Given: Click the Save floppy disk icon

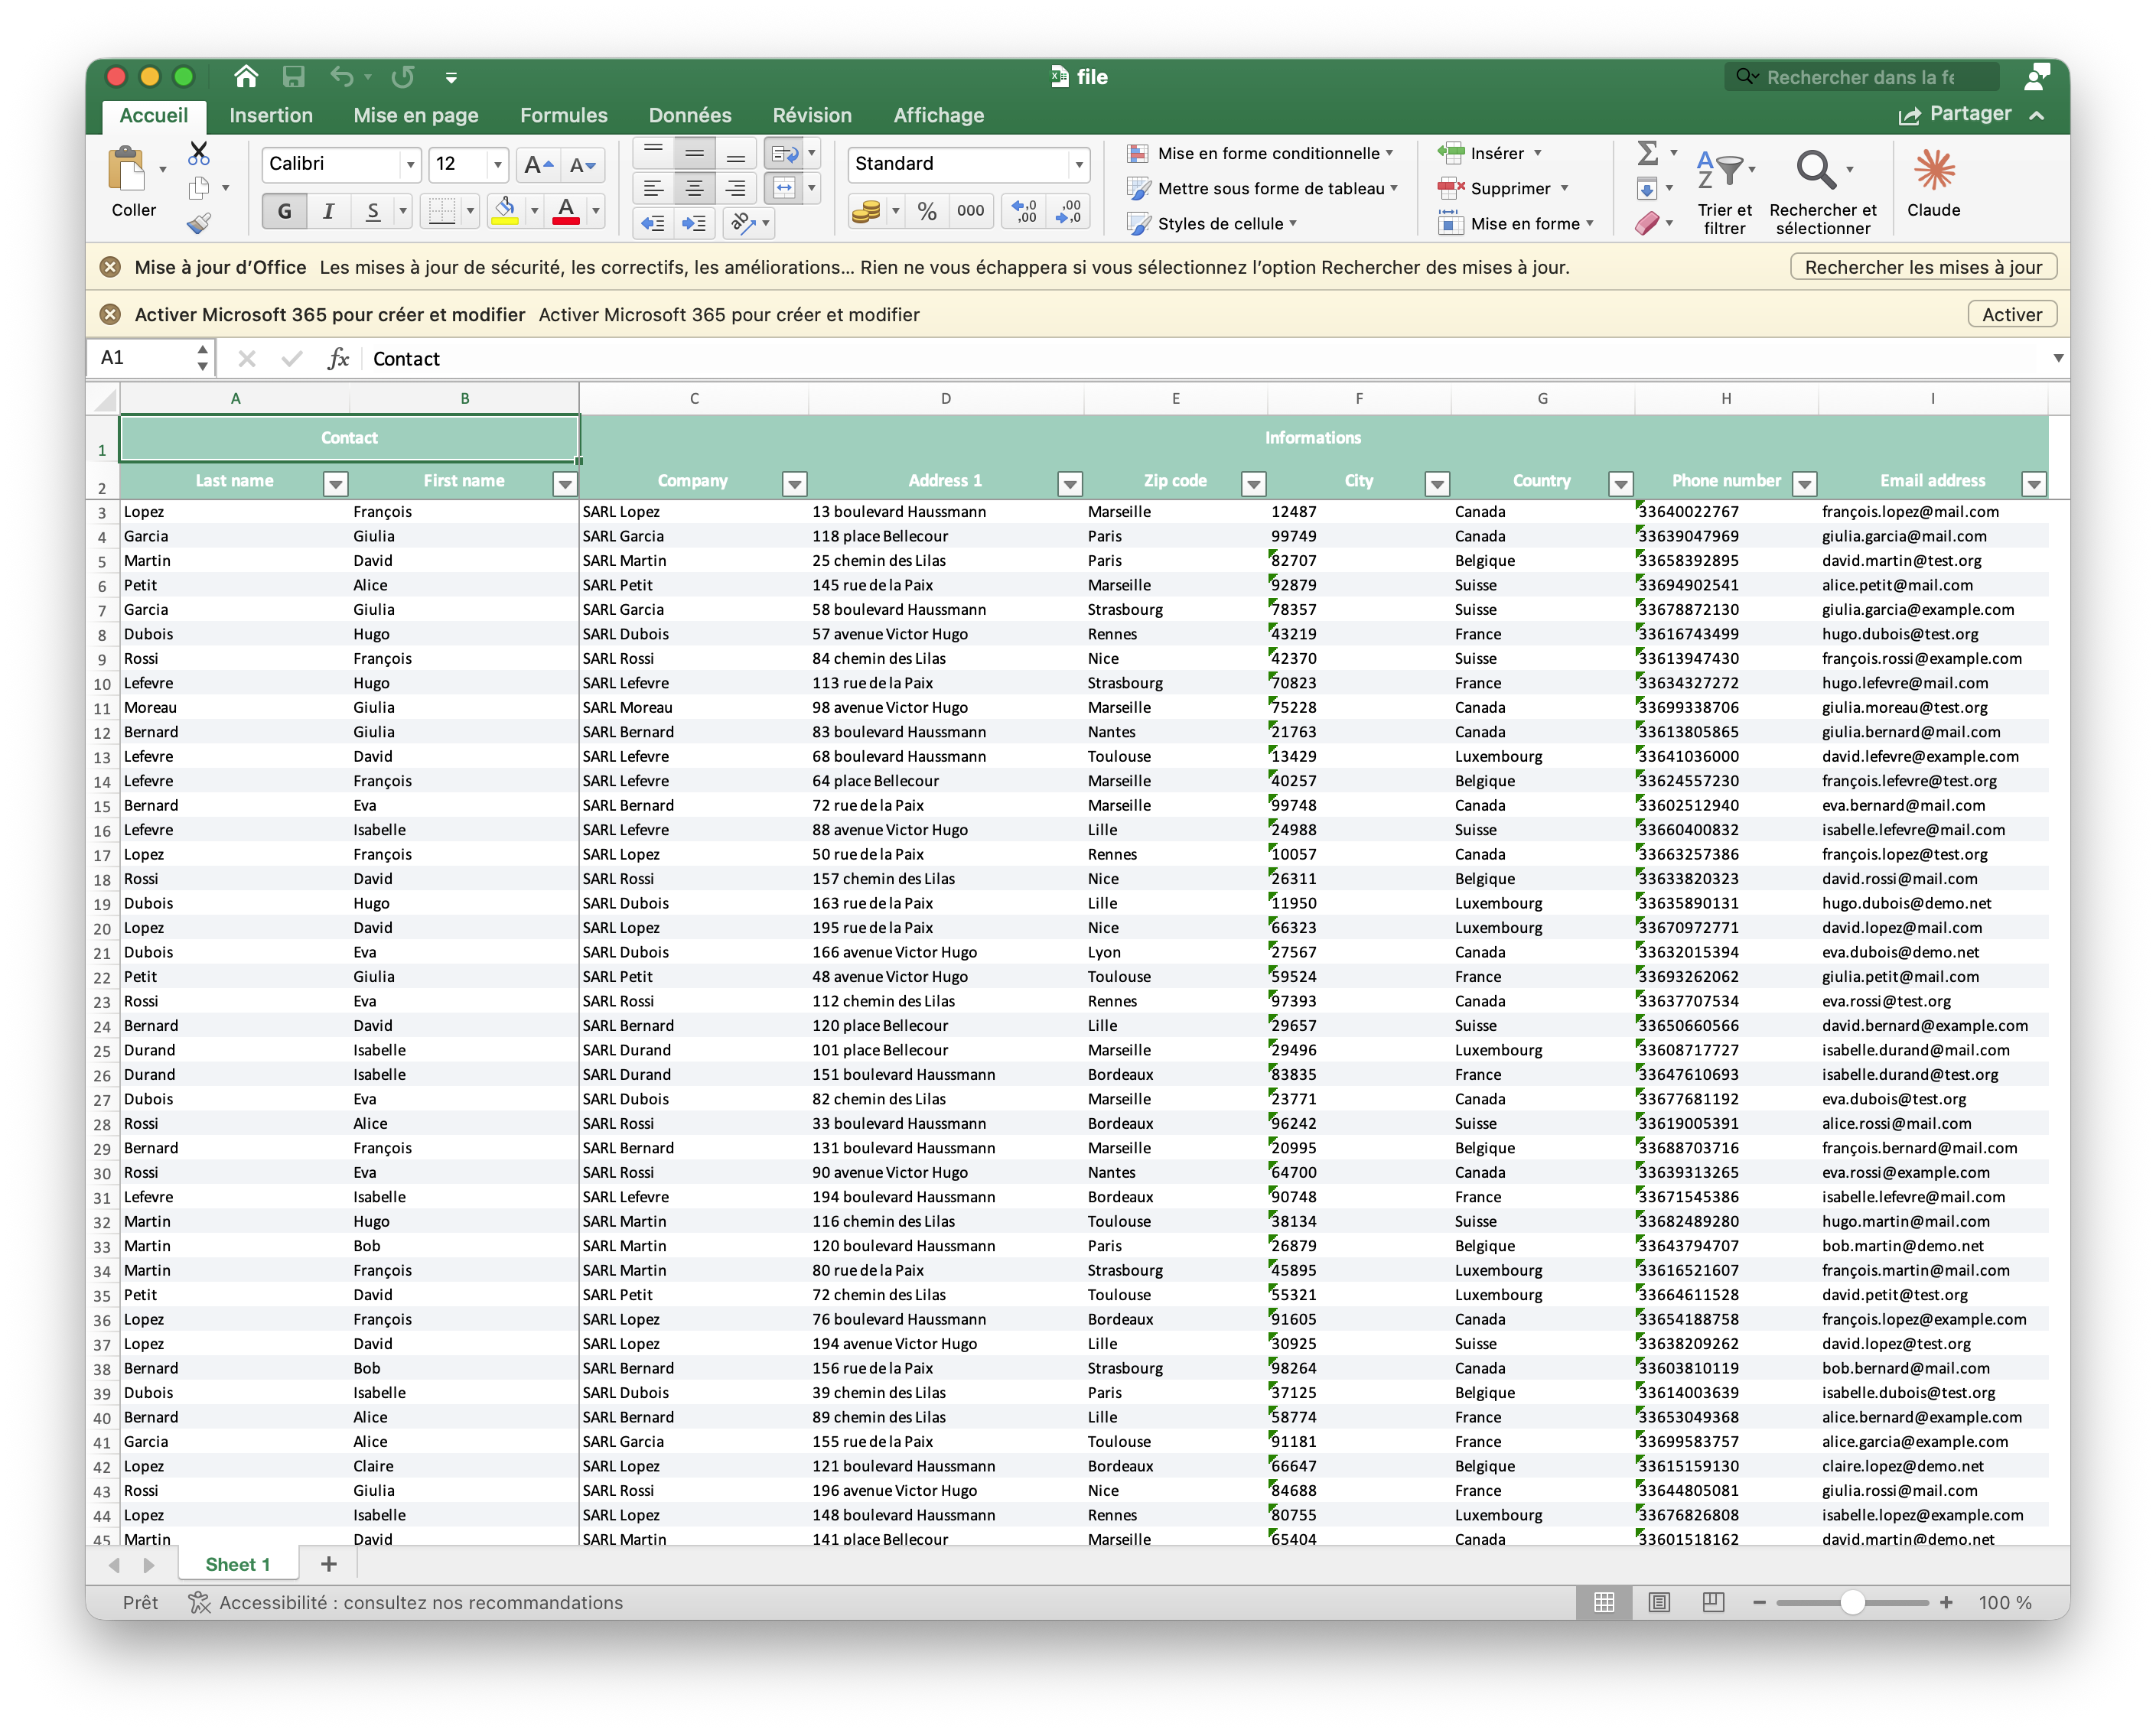Looking at the screenshot, I should [293, 77].
